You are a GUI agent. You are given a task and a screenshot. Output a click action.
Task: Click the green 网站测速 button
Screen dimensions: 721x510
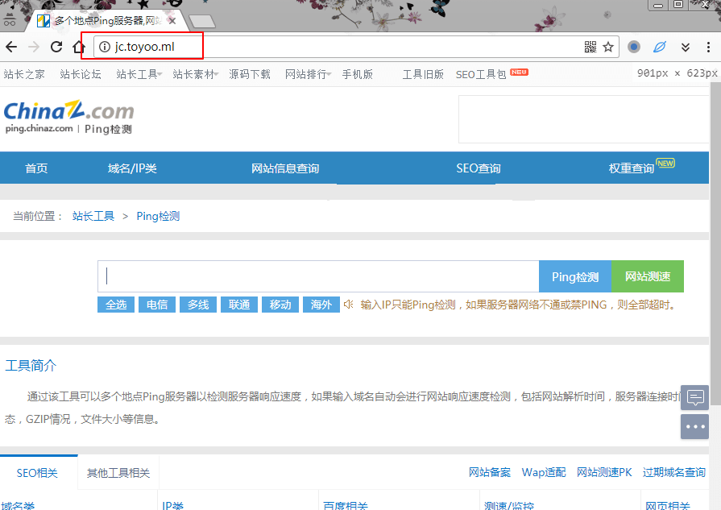648,276
